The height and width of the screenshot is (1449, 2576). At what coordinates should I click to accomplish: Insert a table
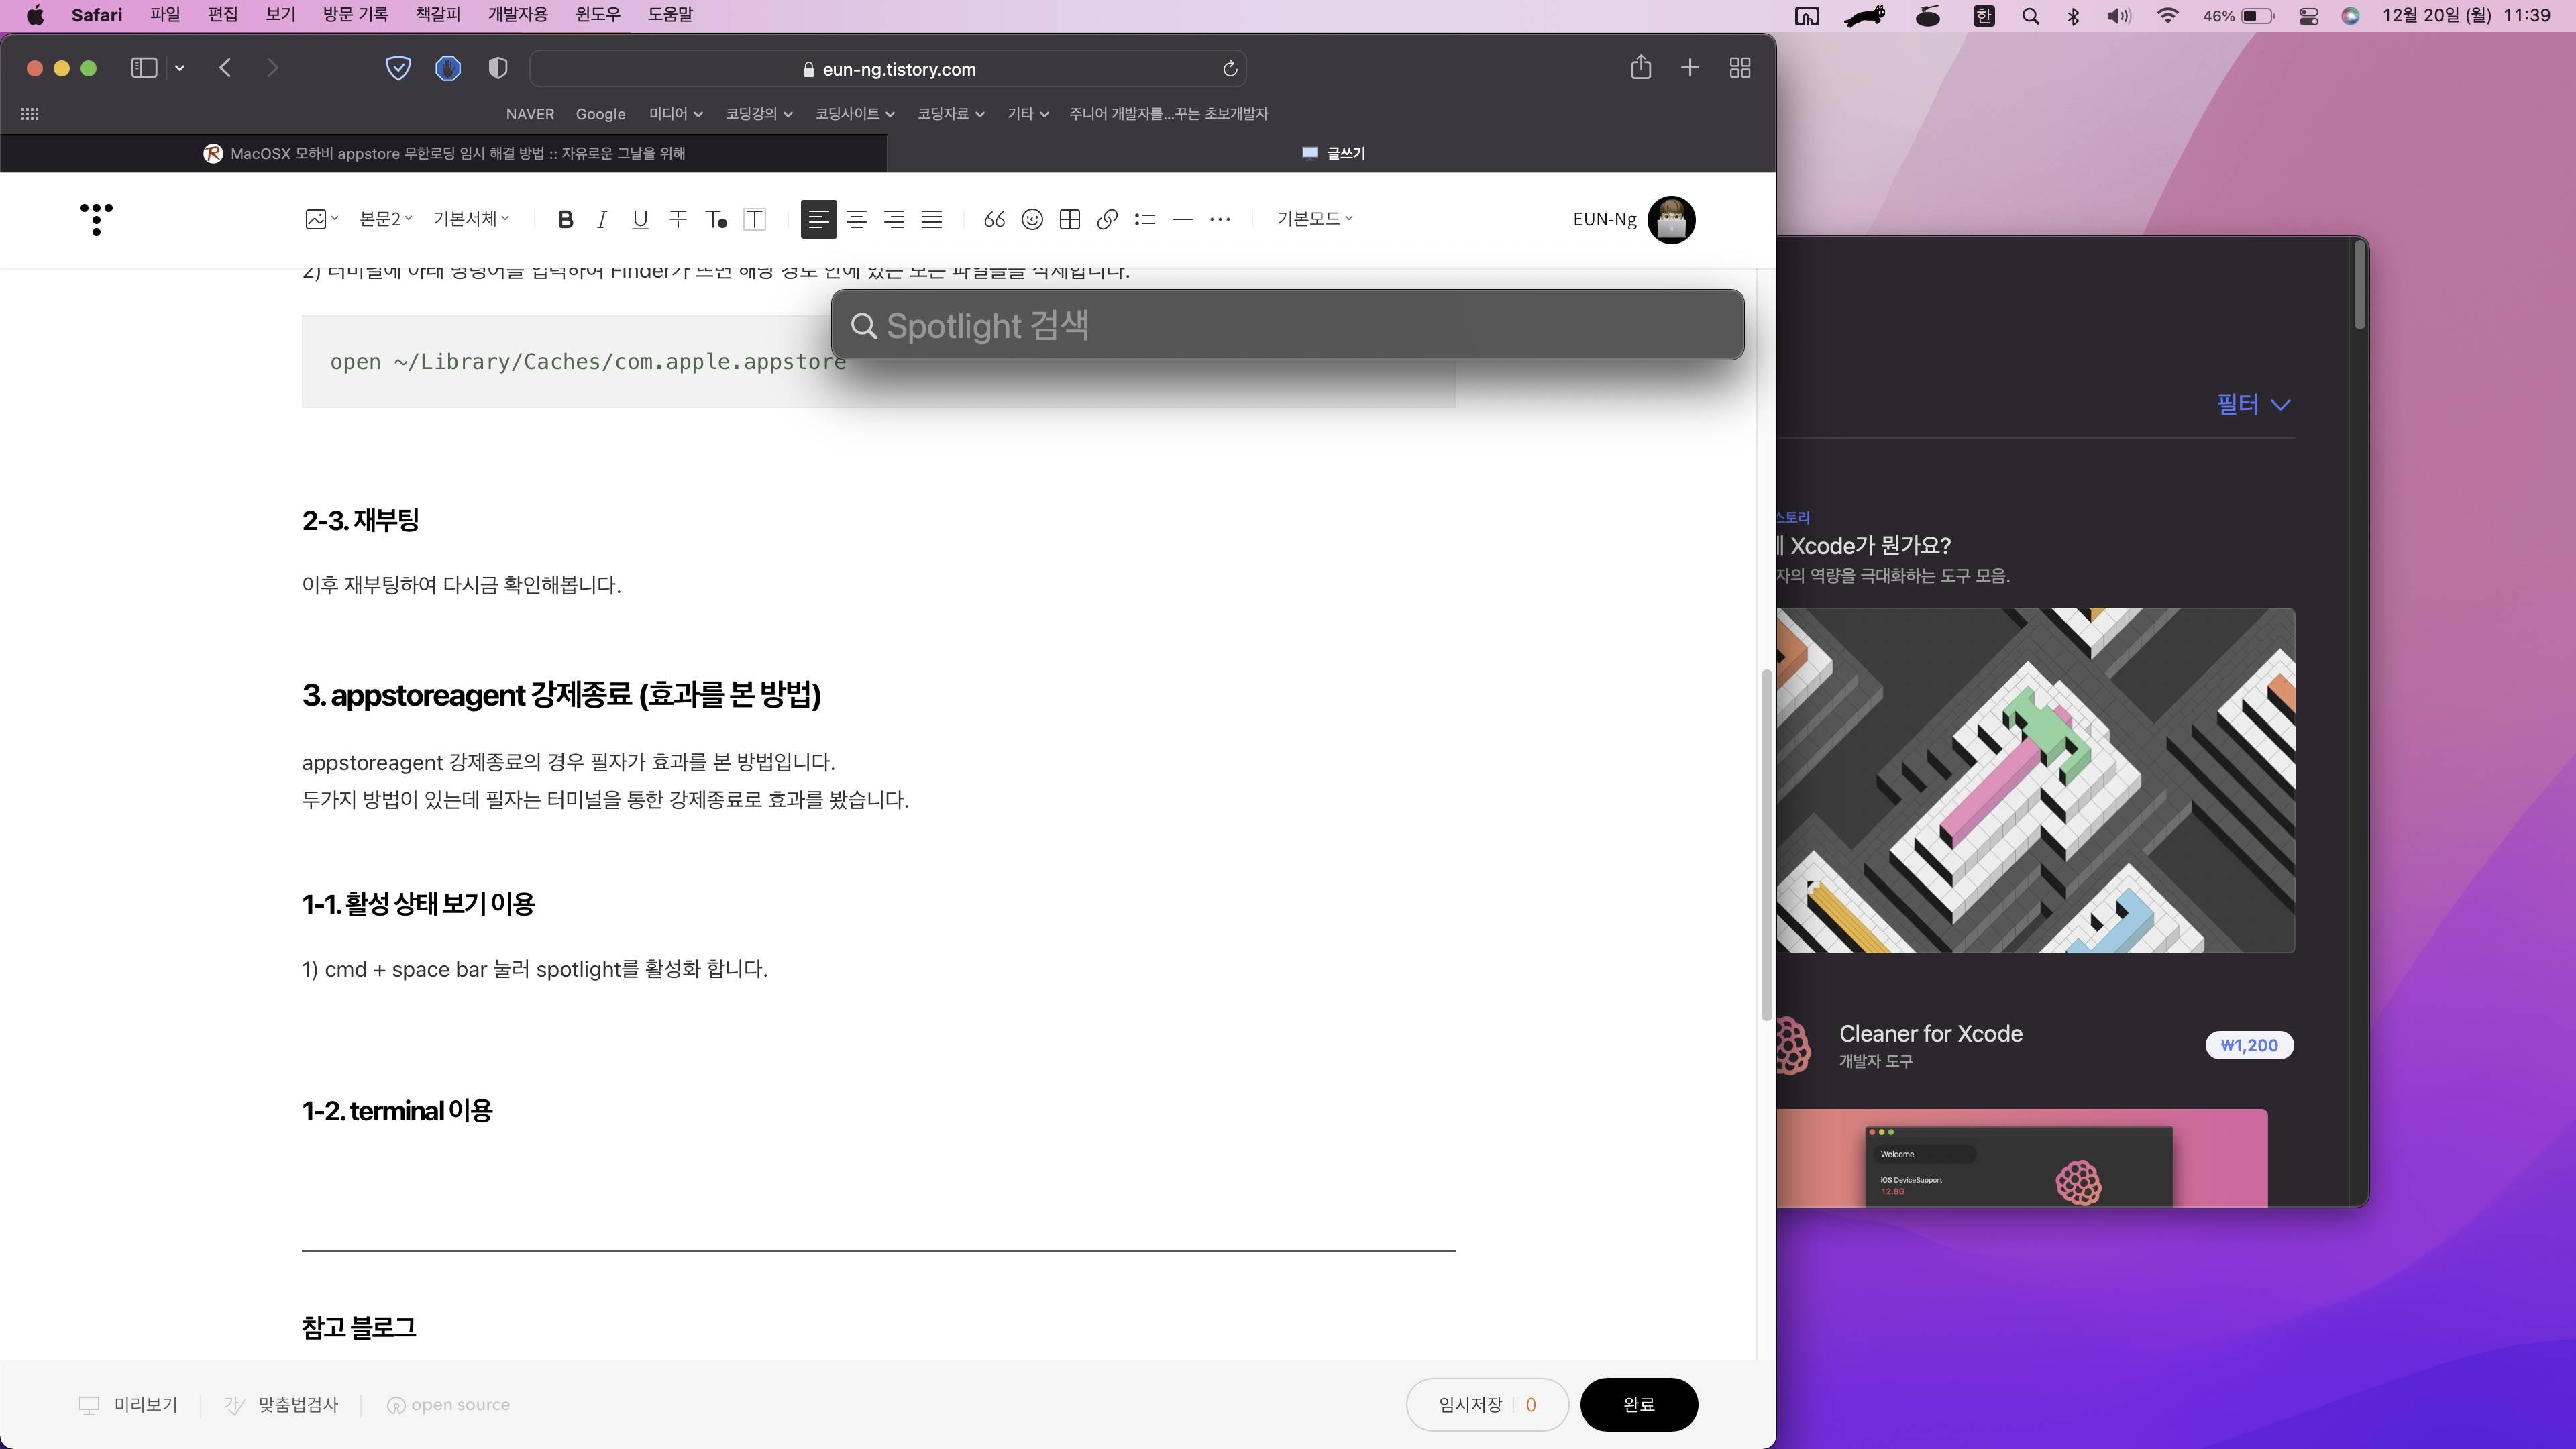pos(1069,219)
